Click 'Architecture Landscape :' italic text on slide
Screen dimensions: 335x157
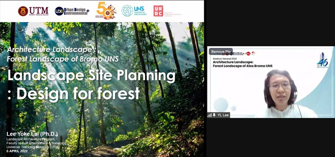[52, 49]
